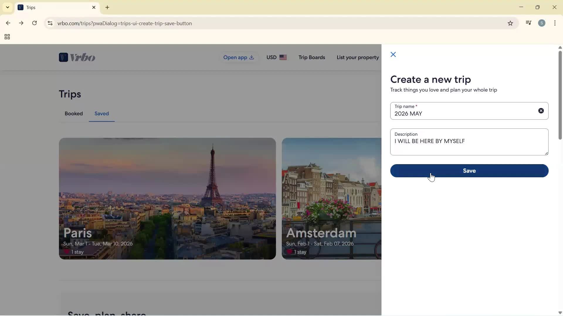Open the tab search chevron
This screenshot has height=316, width=563.
pyautogui.click(x=7, y=7)
